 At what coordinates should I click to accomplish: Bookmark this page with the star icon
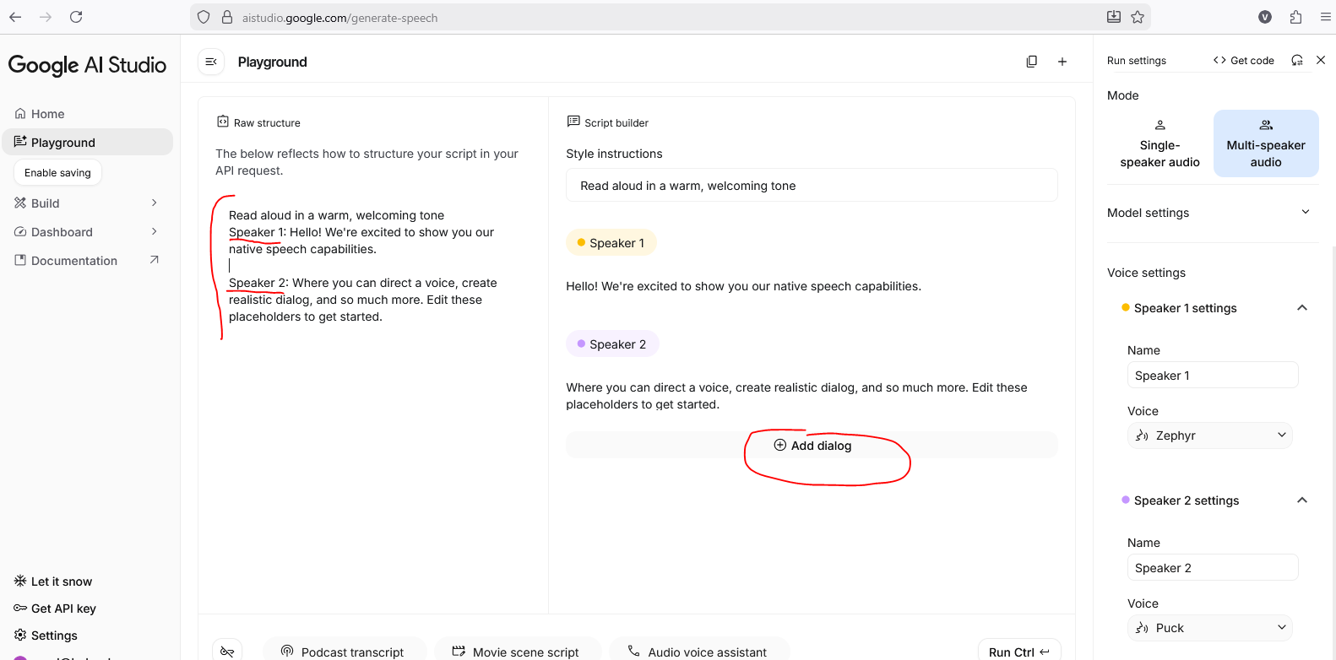point(1138,17)
